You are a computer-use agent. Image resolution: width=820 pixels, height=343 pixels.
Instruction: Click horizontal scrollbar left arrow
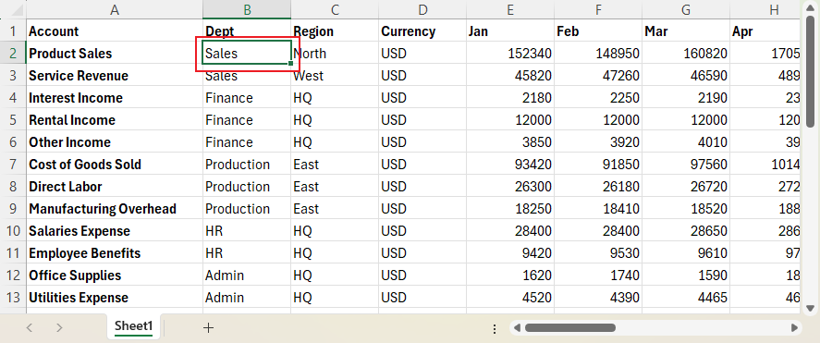517,328
